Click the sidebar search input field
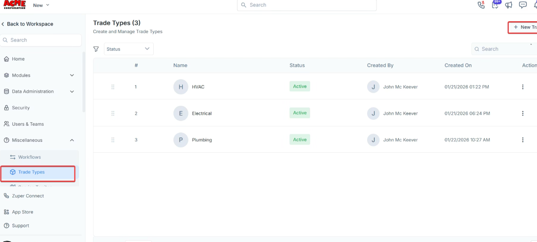The height and width of the screenshot is (242, 537). coord(41,40)
